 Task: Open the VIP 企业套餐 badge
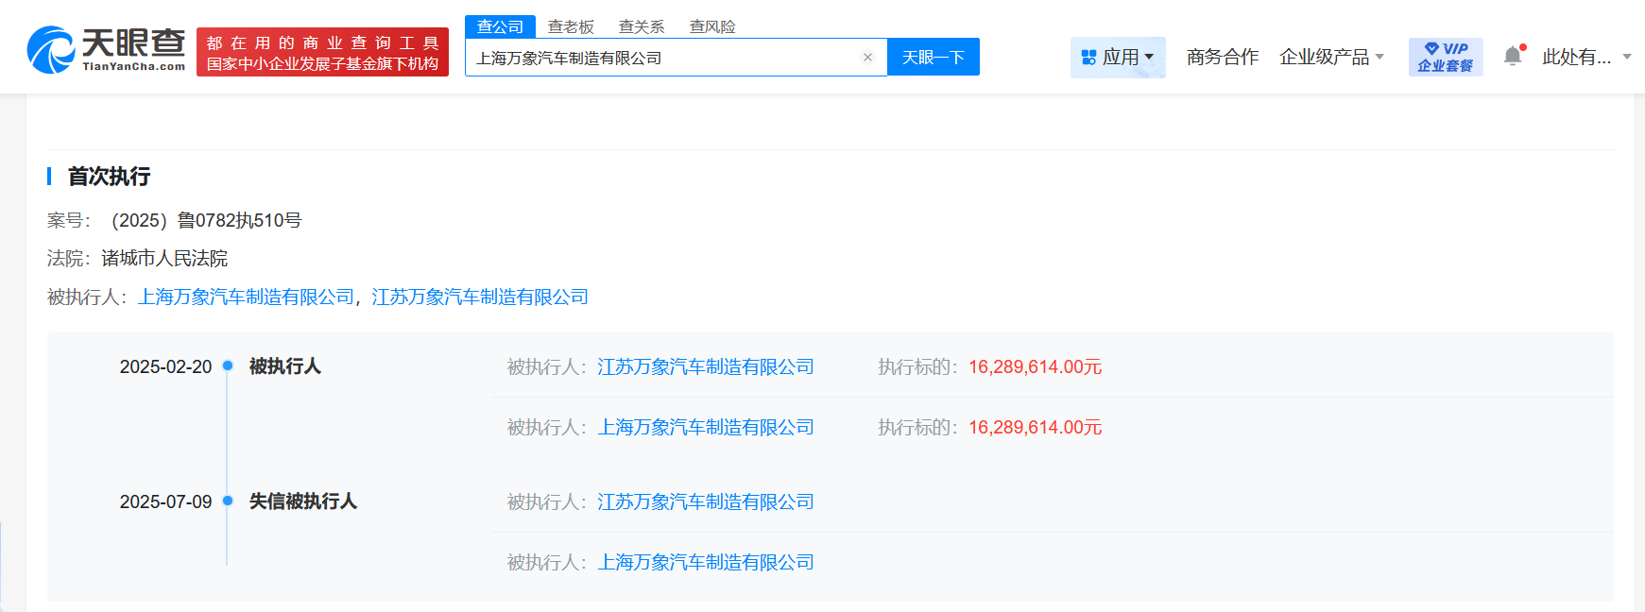coord(1446,57)
